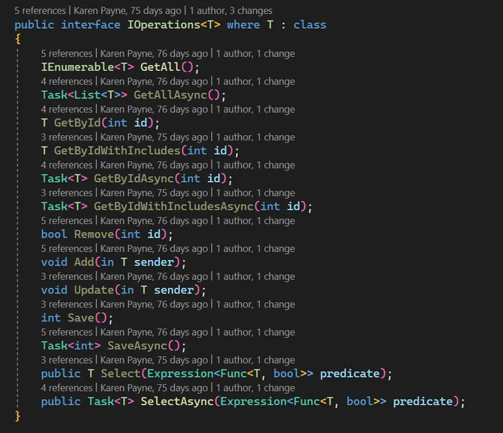Image resolution: width=503 pixels, height=433 pixels.
Task: Click the predicate parameter of Select
Action: coord(350,374)
